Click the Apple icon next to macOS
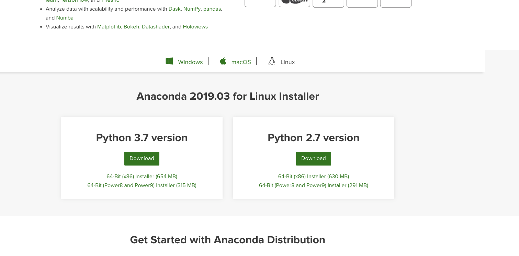 [x=223, y=61]
